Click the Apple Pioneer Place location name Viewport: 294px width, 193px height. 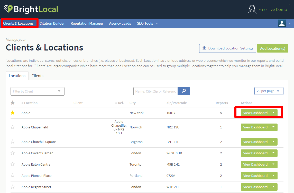tap(36, 176)
